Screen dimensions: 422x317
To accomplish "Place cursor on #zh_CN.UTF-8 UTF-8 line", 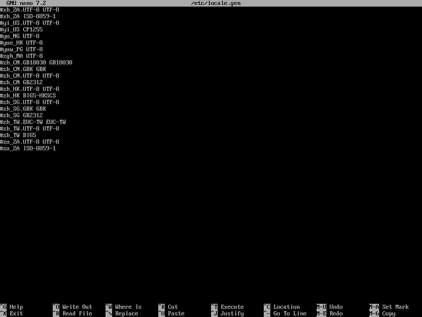I will tap(30, 76).
